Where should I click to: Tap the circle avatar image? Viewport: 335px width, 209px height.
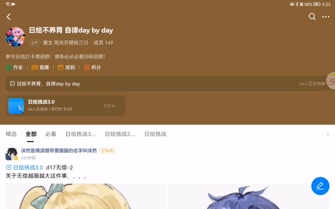15,37
